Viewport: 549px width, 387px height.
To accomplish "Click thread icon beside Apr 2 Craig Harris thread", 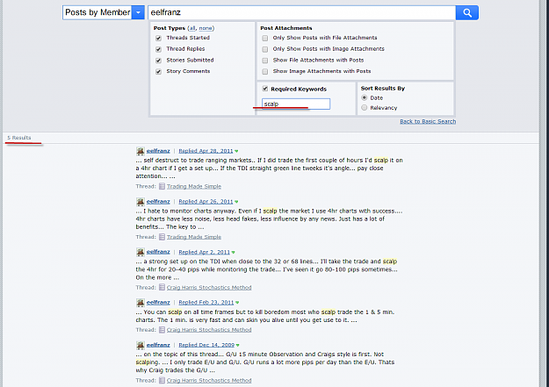I will (162, 288).
